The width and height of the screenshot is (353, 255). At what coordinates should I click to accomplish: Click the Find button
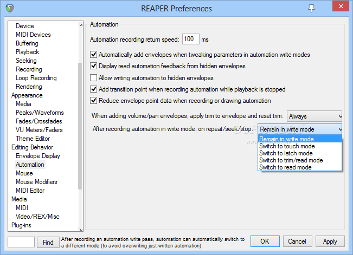pos(48,242)
